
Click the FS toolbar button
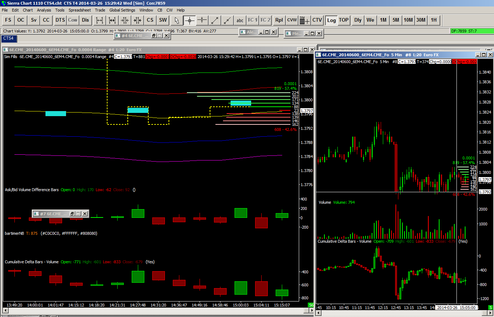pyautogui.click(x=8, y=20)
